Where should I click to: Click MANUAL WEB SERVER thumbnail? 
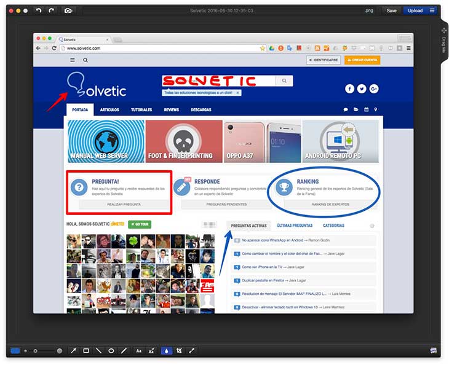pos(106,141)
